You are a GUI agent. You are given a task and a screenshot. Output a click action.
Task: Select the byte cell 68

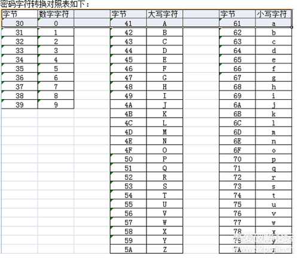pos(237,87)
